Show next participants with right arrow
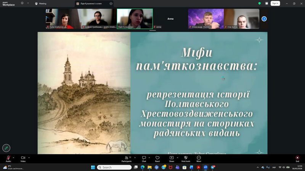Viewport: 305px width, 171px height. pyautogui.click(x=264, y=19)
